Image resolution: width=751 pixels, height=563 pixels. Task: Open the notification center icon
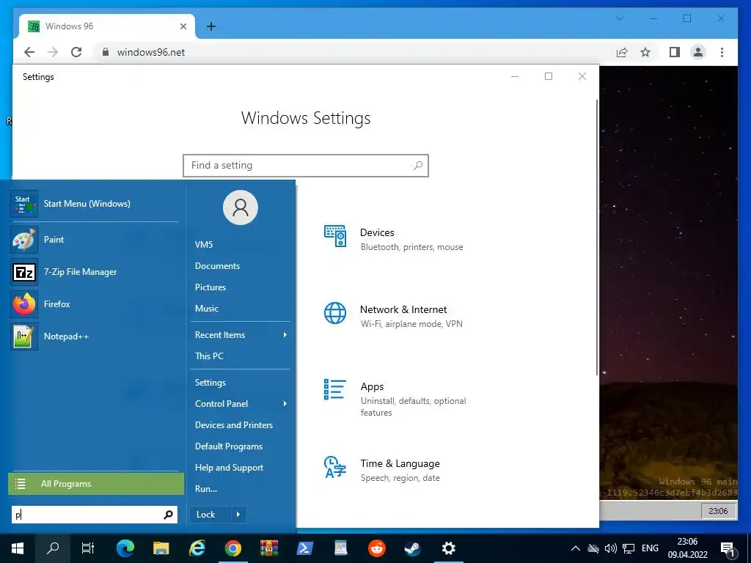click(728, 548)
